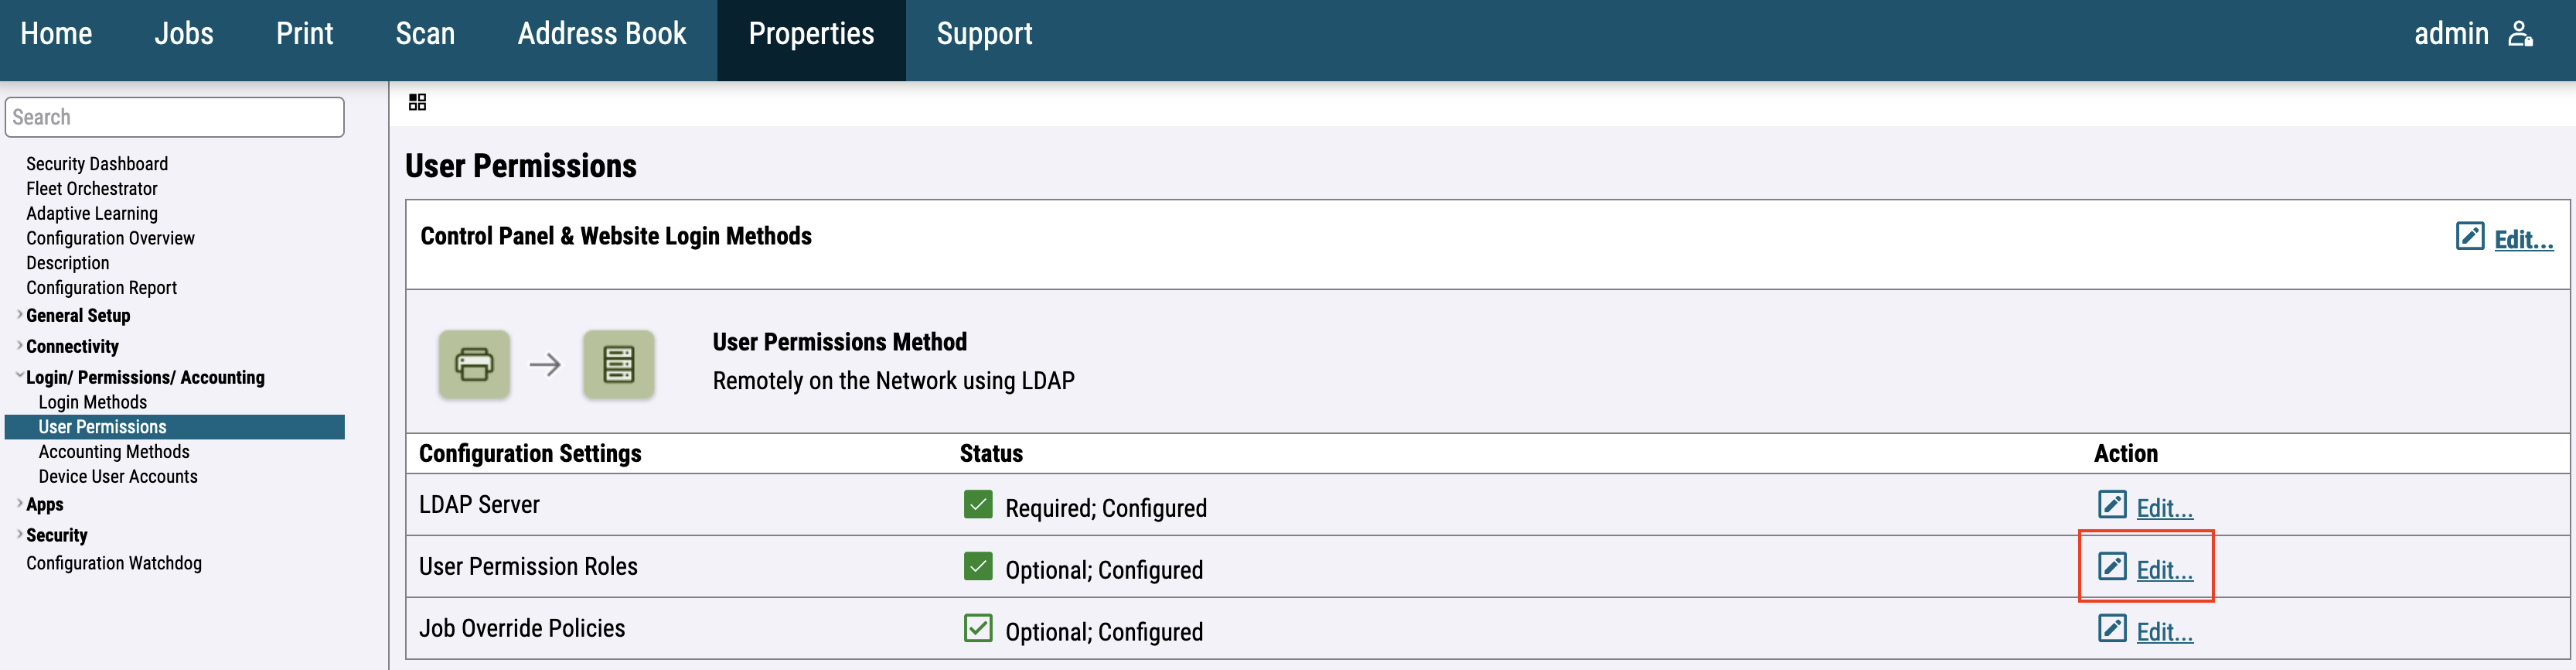Open the Edit link for Job Override Policies
The height and width of the screenshot is (670, 2576).
pos(2164,632)
